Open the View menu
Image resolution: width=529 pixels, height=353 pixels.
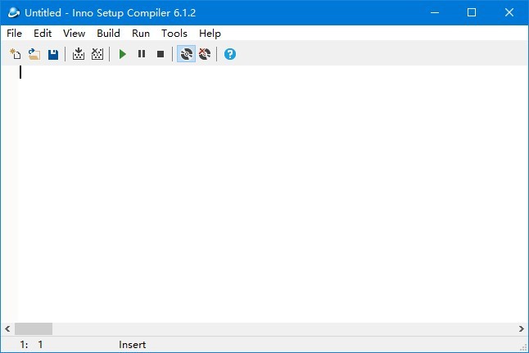[74, 34]
